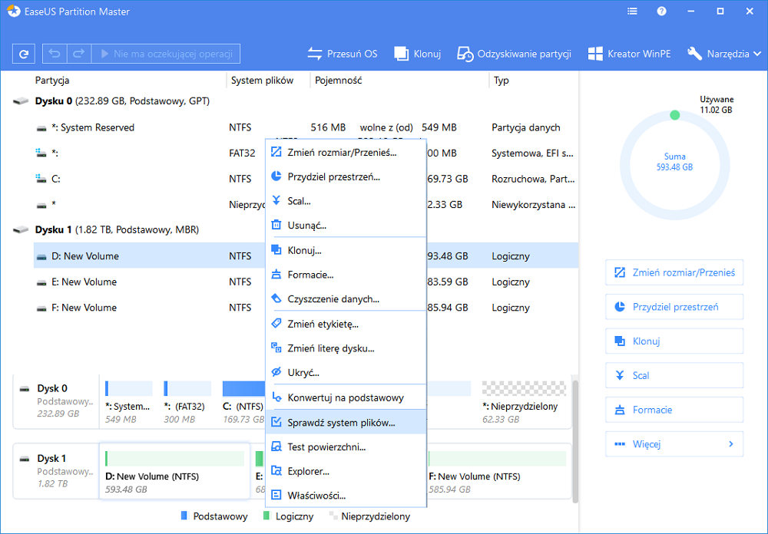Click the format icon beside Formacie menu entry
768x534 pixels.
click(x=276, y=275)
